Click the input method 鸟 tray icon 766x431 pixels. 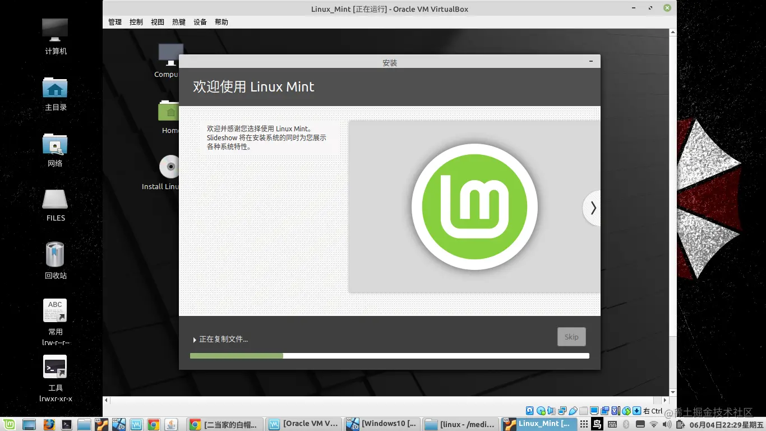pyautogui.click(x=597, y=424)
